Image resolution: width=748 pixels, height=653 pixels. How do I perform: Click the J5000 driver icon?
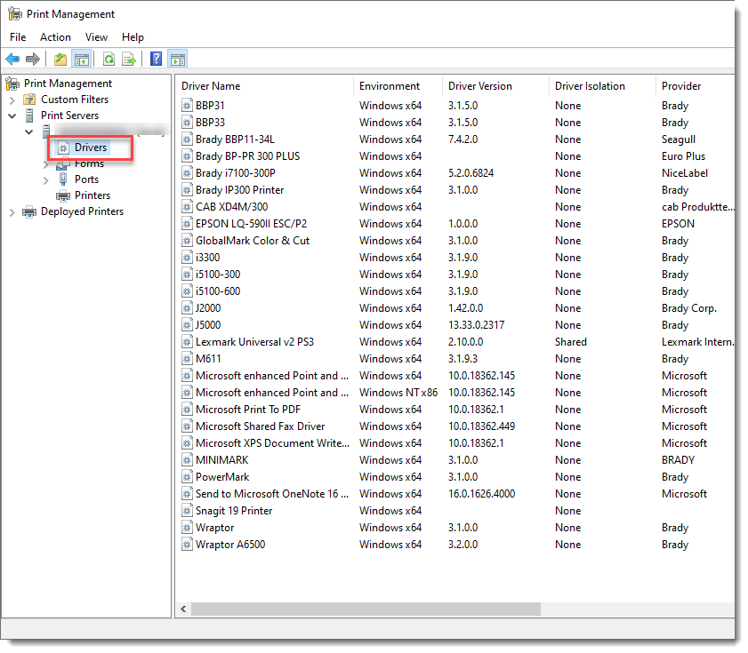187,325
